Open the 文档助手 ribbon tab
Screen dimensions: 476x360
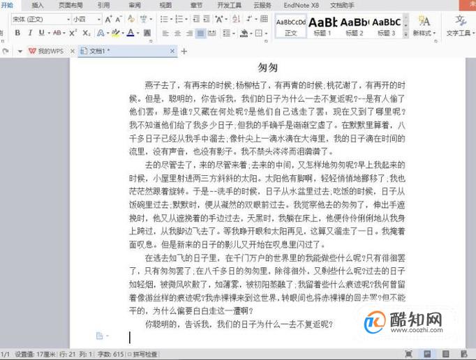(x=342, y=5)
